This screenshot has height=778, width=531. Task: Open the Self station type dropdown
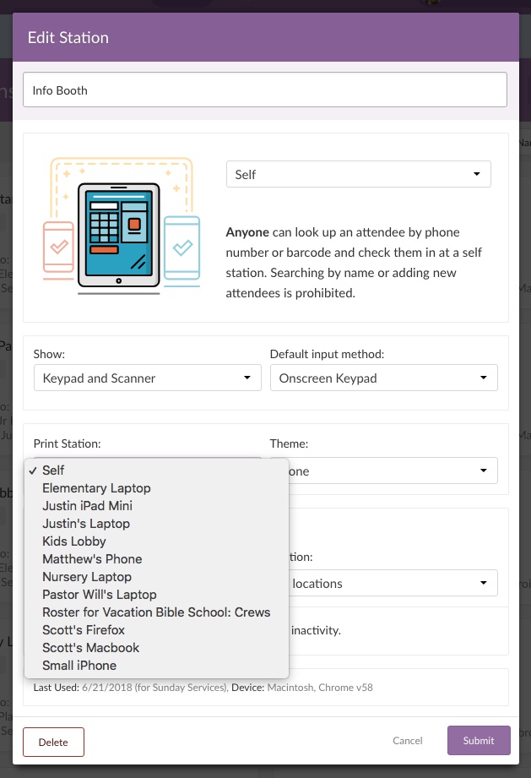tap(359, 174)
